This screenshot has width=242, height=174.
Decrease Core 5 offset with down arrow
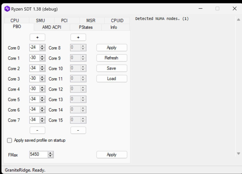click(x=42, y=101)
